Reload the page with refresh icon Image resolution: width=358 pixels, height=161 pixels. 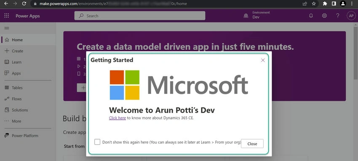pyautogui.click(x=24, y=4)
